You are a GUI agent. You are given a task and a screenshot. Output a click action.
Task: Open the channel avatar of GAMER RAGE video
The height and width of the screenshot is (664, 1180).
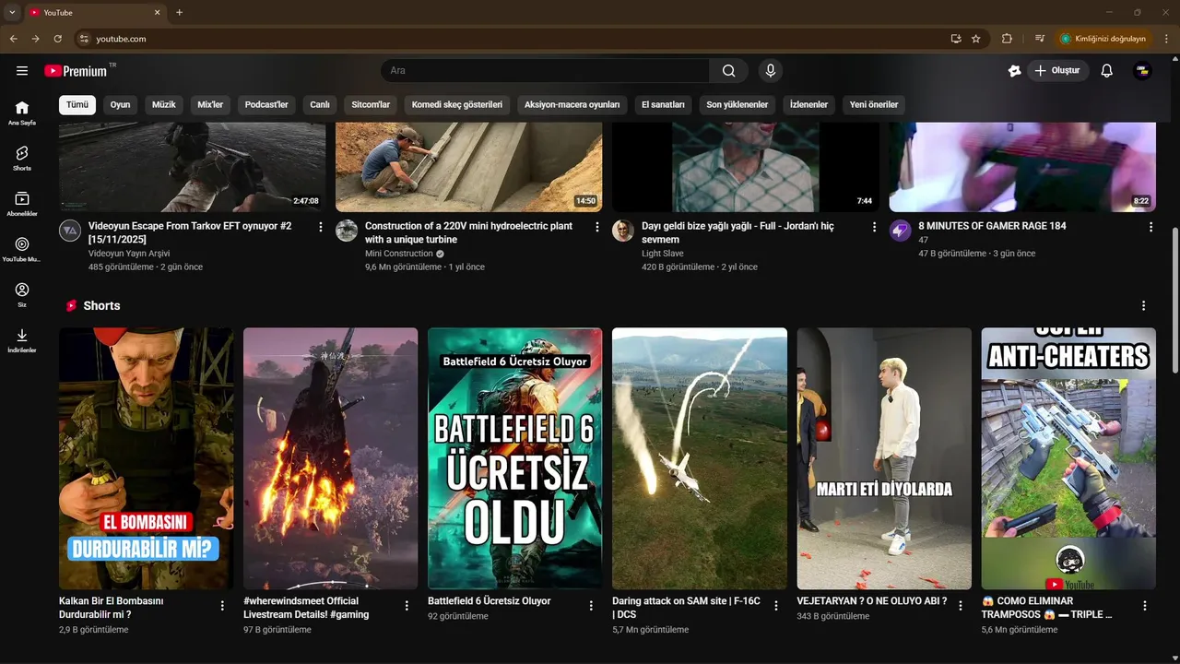point(900,231)
